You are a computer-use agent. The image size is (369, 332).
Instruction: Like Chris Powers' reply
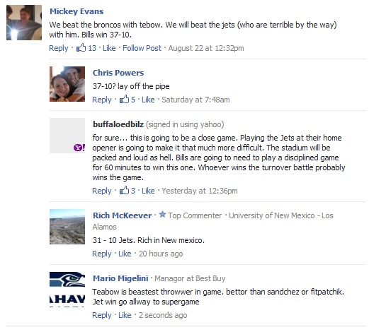[148, 100]
